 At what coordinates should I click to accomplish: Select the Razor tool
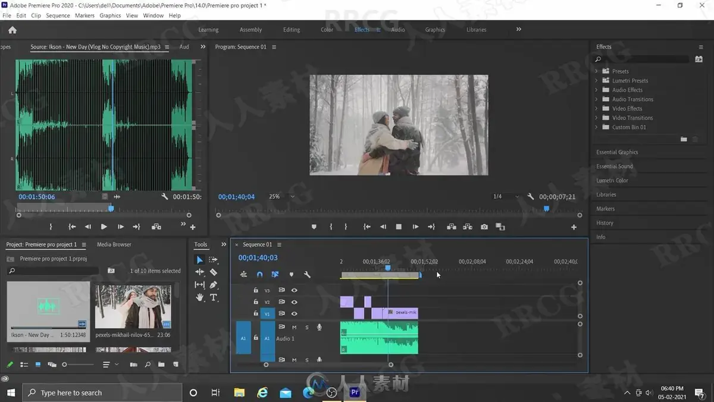pyautogui.click(x=214, y=272)
